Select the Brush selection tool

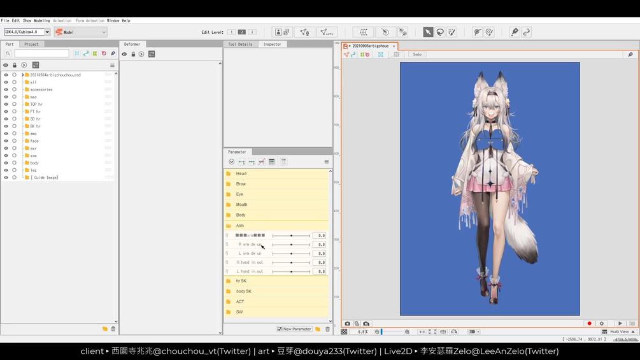click(452, 32)
